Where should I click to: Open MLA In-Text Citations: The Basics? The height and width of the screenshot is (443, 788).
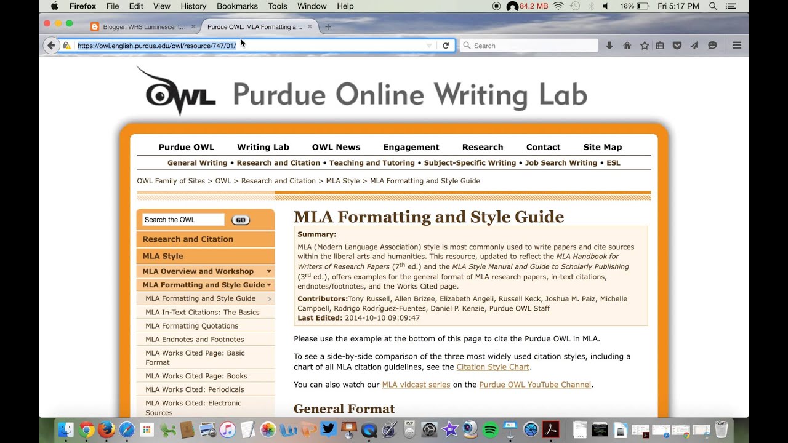pos(203,313)
